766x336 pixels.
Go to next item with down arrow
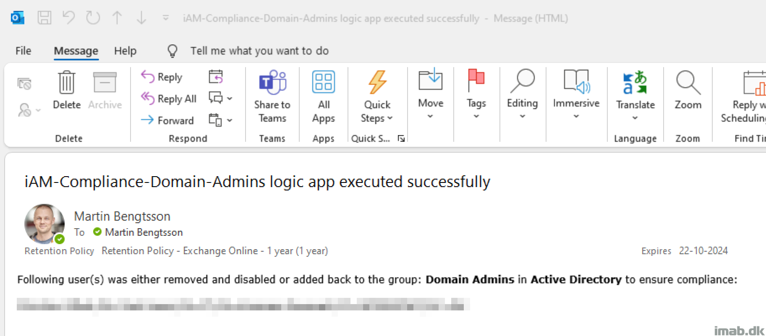(141, 18)
